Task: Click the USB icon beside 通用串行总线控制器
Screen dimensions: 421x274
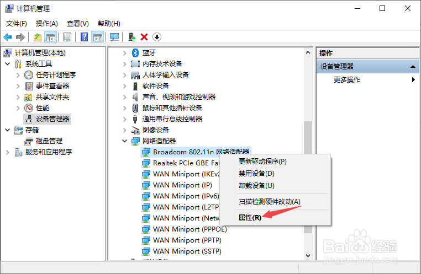Action: (135, 119)
